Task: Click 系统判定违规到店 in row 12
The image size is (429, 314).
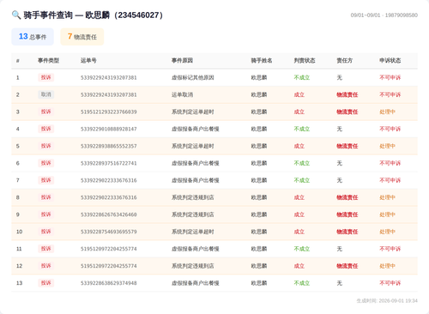Action: [193, 266]
